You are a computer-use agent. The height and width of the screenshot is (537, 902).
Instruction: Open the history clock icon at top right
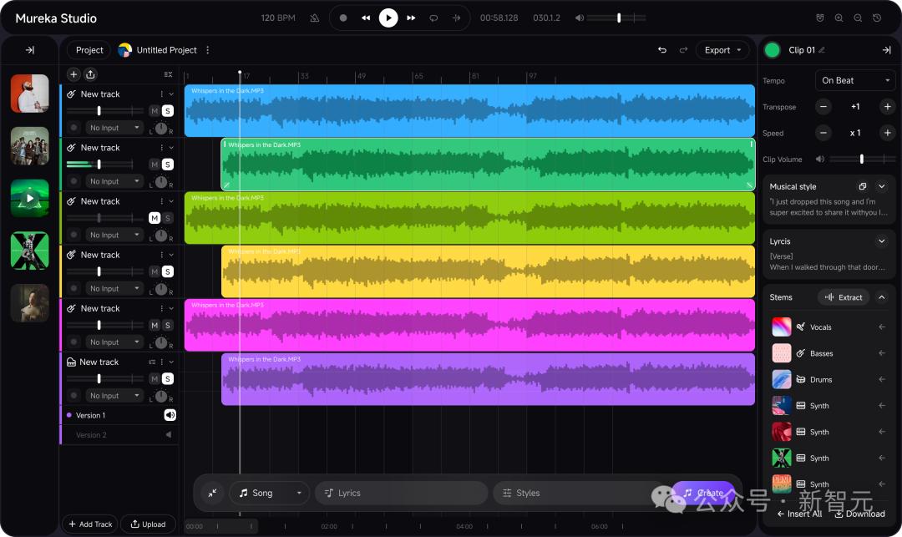877,18
